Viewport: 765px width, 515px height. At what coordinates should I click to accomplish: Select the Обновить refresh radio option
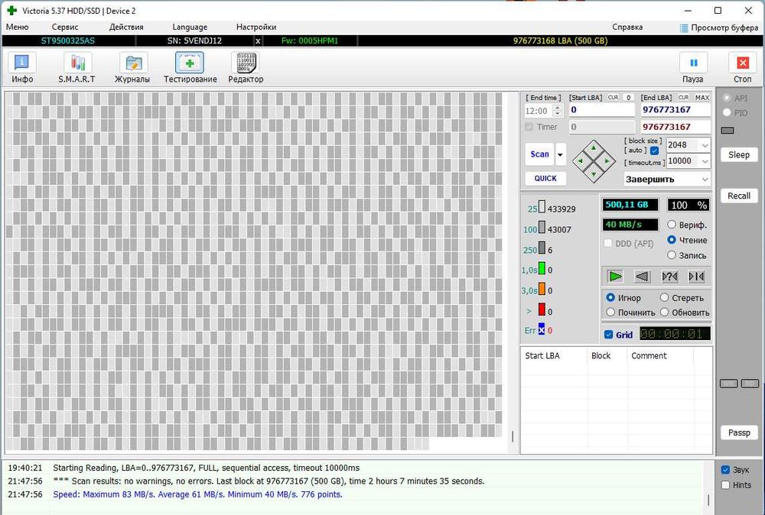click(664, 312)
